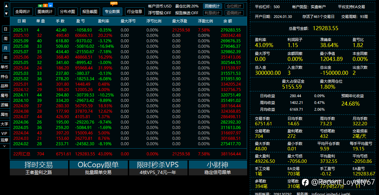
Task: Click the 总出金 value -150000.00
Action: point(334,73)
